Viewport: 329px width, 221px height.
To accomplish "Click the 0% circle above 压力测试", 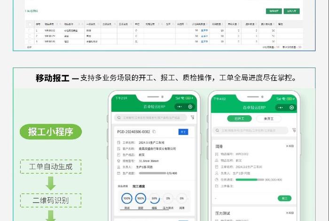I will pos(168,198).
